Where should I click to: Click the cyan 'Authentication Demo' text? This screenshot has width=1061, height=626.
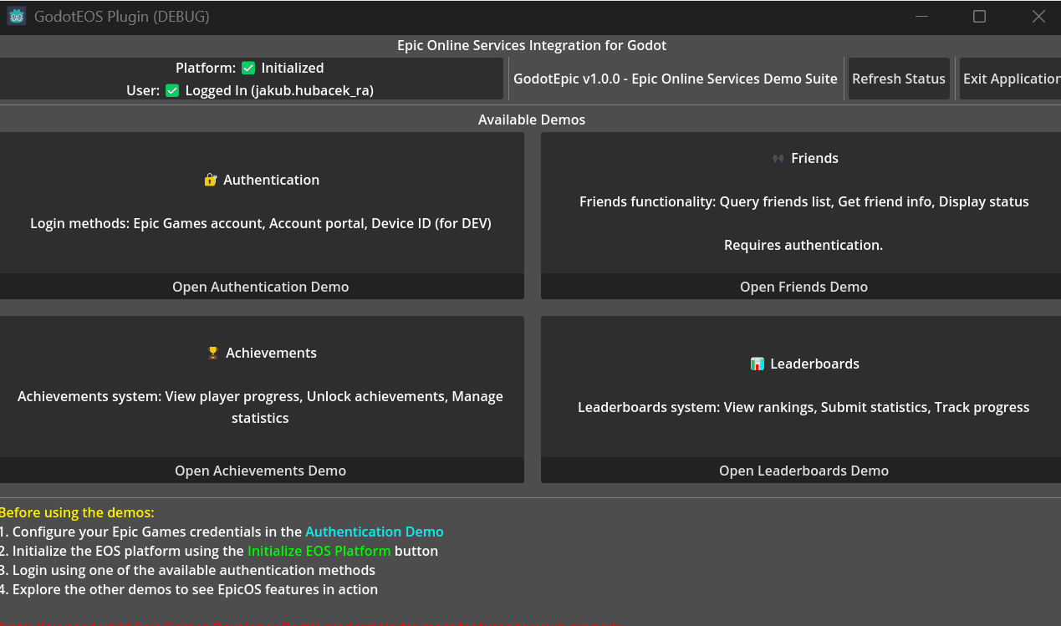[x=375, y=532]
